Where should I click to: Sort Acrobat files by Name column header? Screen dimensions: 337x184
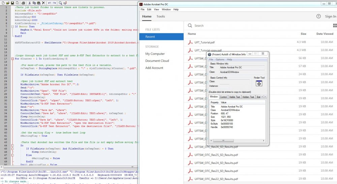pyautogui.click(x=192, y=34)
